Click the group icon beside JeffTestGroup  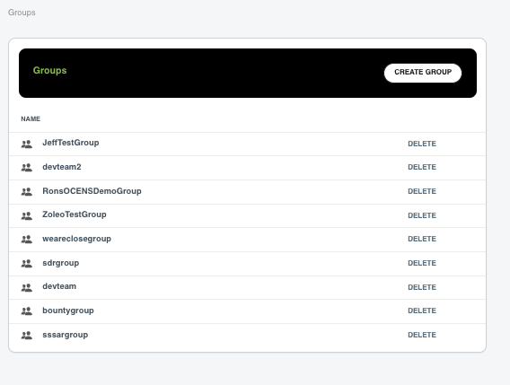pos(27,144)
